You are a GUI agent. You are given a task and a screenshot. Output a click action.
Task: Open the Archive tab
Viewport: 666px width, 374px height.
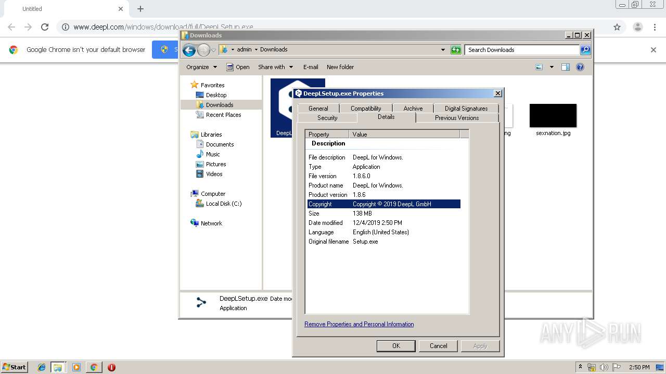pyautogui.click(x=413, y=109)
